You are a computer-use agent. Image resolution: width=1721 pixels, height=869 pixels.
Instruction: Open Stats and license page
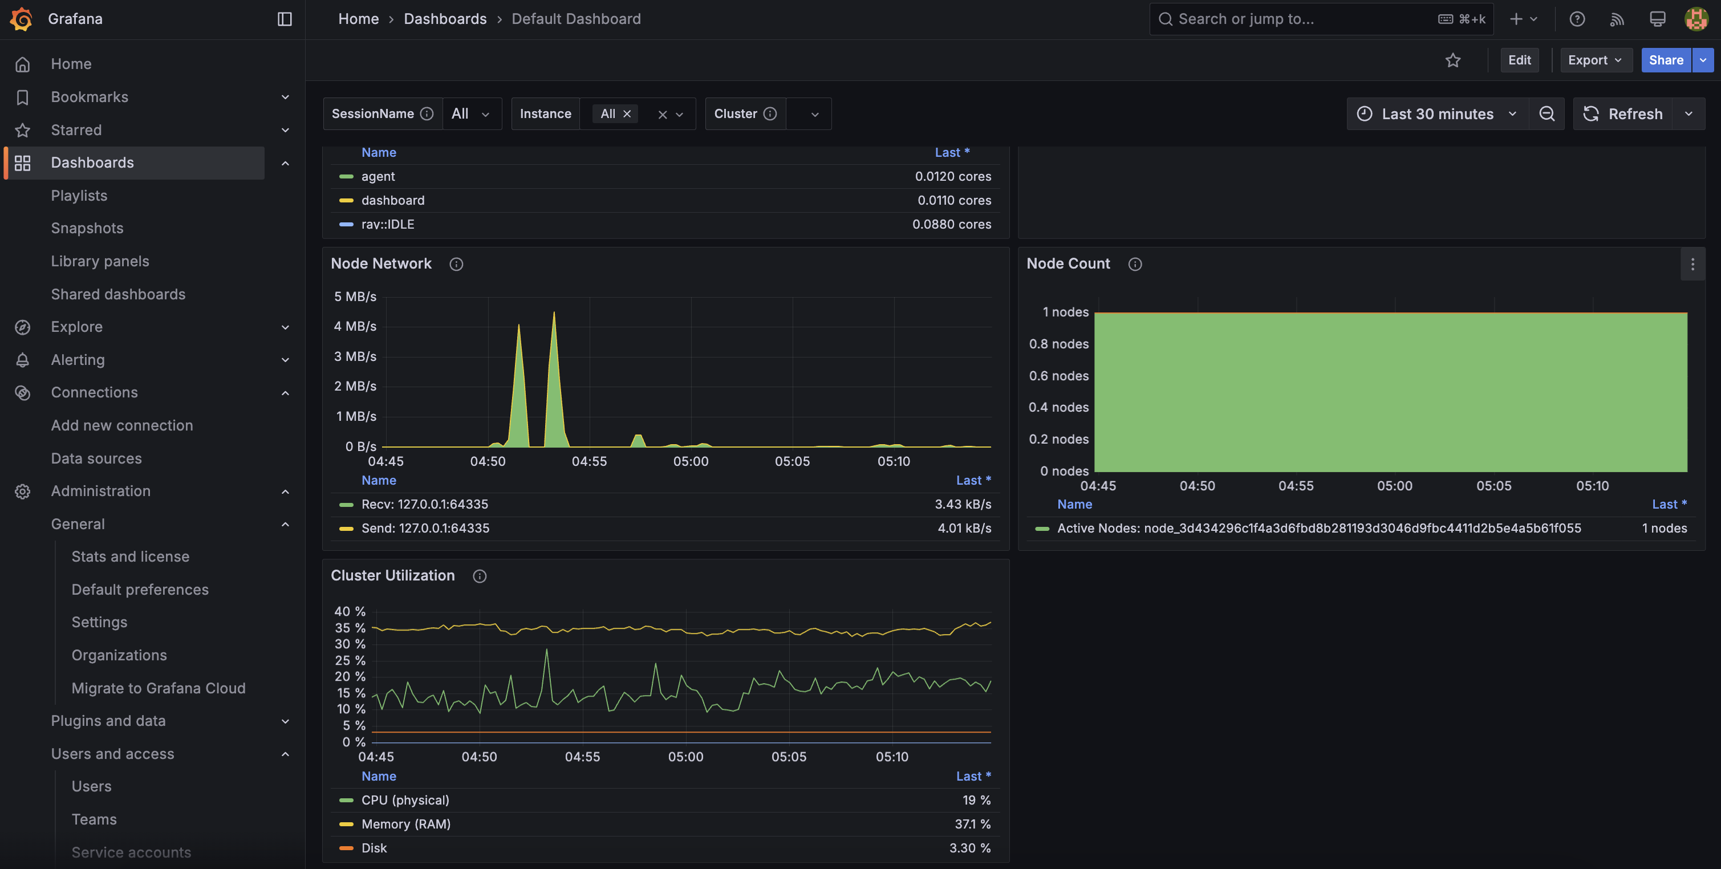[130, 557]
